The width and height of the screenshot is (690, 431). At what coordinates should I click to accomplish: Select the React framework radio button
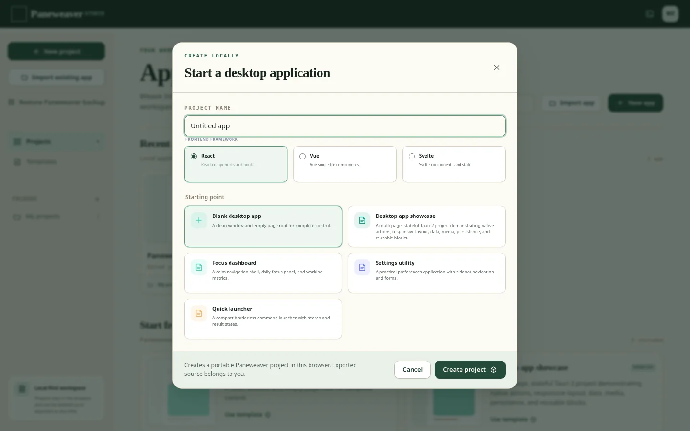click(x=194, y=156)
